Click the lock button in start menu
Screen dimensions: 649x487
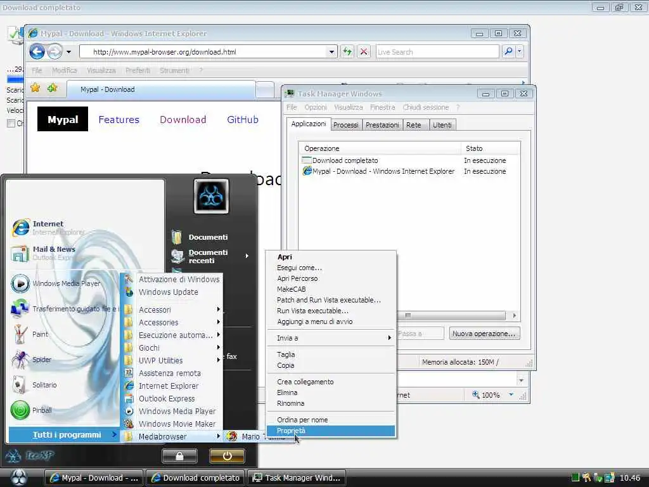[179, 456]
